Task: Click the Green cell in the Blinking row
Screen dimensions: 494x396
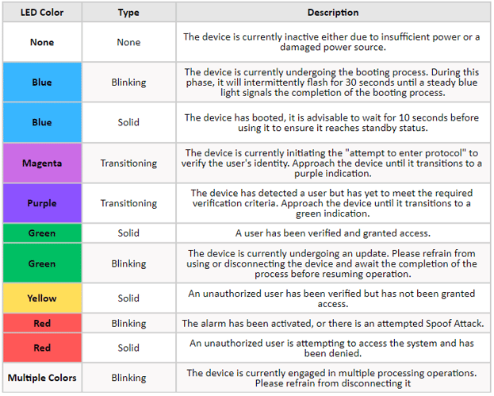Action: click(x=42, y=263)
